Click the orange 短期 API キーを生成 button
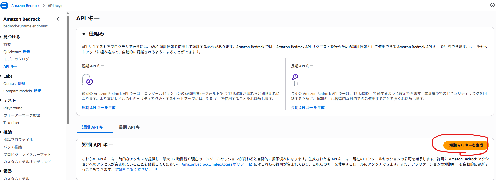Image resolution: width=496 pixels, height=180 pixels. pos(466,145)
